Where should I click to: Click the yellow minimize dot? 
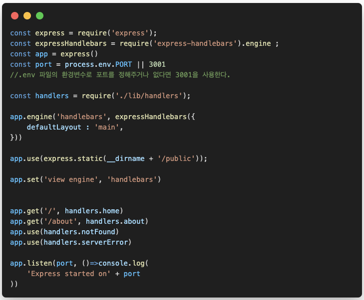[27, 16]
